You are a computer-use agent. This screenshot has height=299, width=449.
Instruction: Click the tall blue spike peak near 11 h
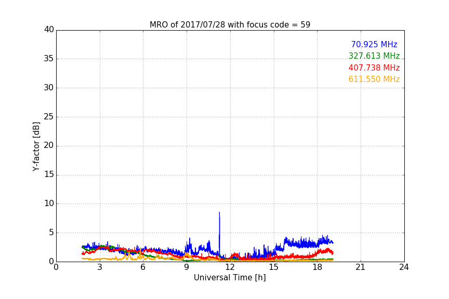point(219,213)
